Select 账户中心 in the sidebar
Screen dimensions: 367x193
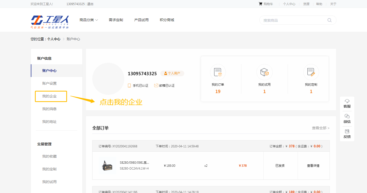[57, 71]
